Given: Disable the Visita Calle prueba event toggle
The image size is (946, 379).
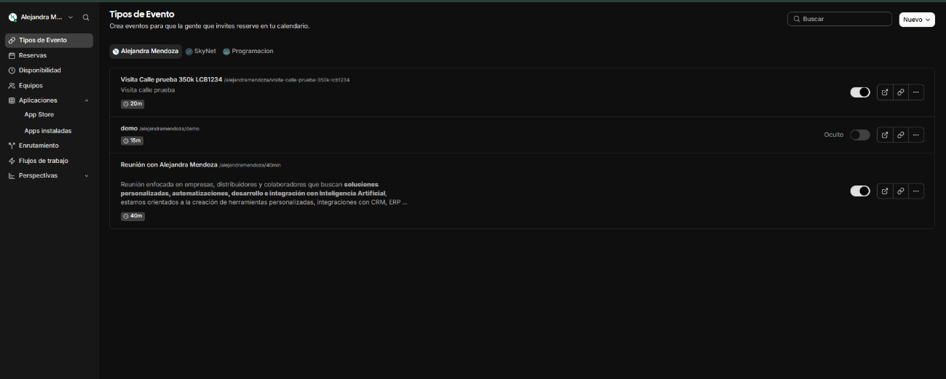Looking at the screenshot, I should 860,92.
